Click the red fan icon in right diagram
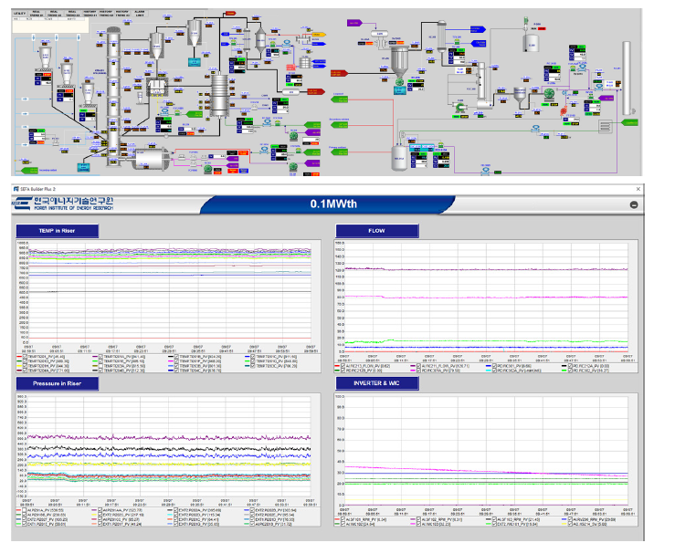Screen dimensions: 675x543 (x=564, y=111)
